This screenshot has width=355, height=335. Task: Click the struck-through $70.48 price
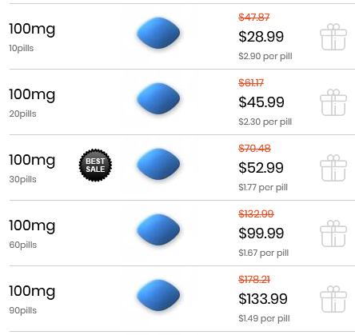tap(254, 148)
